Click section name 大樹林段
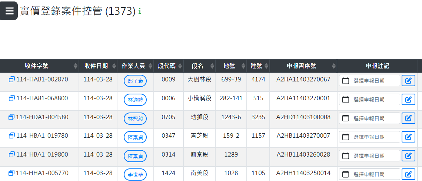422x181 pixels. pos(199,79)
